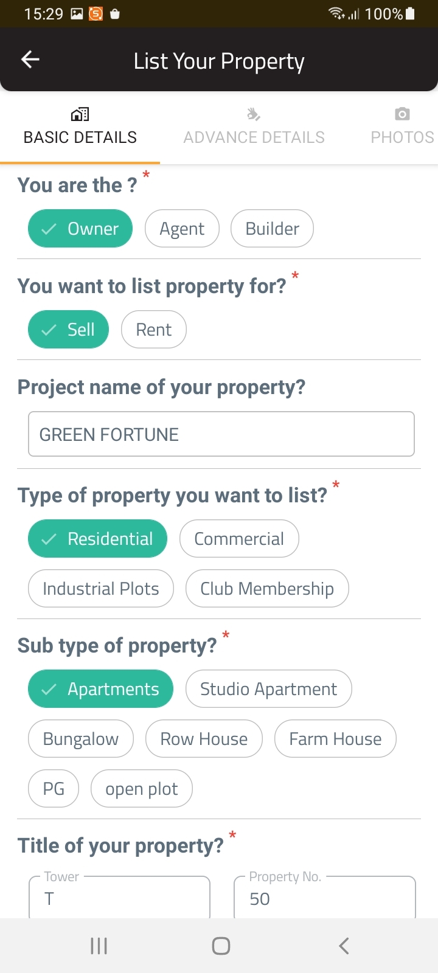The image size is (438, 973).
Task: Open the PHOTOS tab
Action: coord(402,137)
